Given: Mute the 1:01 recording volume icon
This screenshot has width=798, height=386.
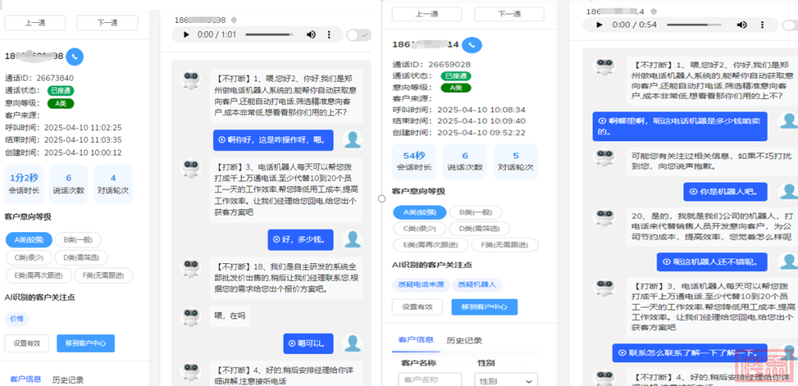Looking at the screenshot, I should tap(311, 35).
